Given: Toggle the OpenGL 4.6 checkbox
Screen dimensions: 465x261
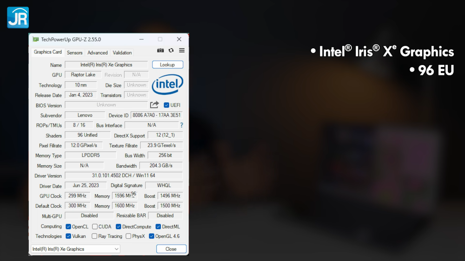Looking at the screenshot, I should (152, 236).
